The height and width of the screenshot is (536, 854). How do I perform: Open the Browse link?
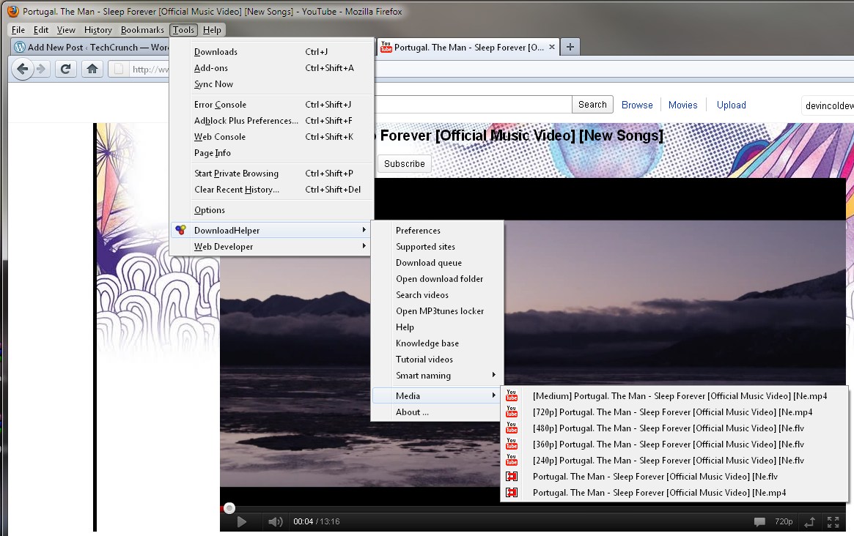(637, 105)
